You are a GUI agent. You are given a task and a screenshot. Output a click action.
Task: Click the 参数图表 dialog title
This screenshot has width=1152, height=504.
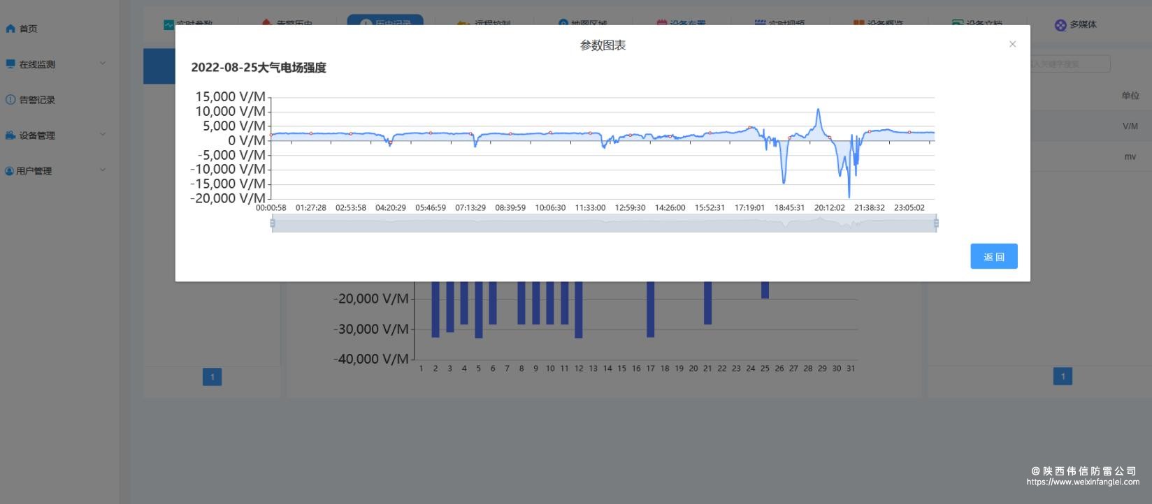[x=603, y=45]
